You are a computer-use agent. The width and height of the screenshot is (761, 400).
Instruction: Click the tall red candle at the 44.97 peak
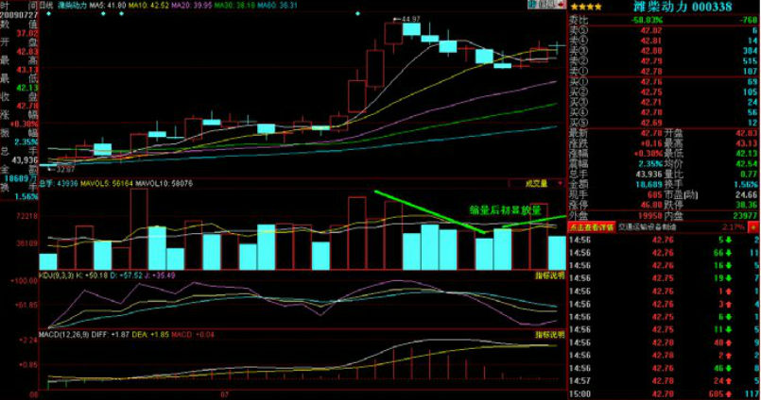pos(393,33)
